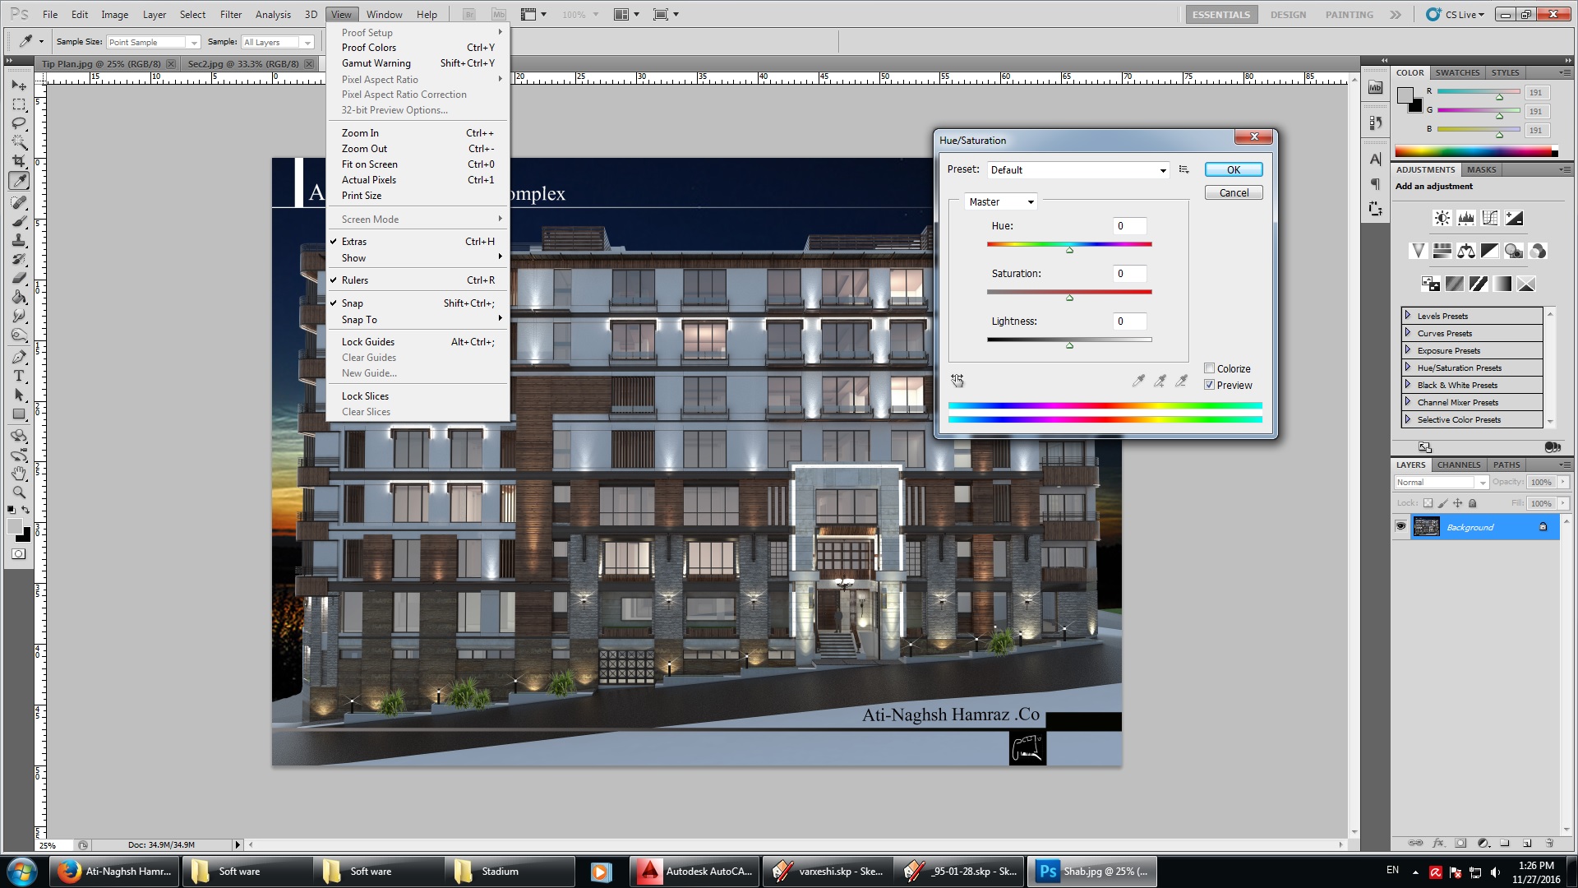Switch to the Channels tab
Image resolution: width=1578 pixels, height=888 pixels.
tap(1459, 465)
